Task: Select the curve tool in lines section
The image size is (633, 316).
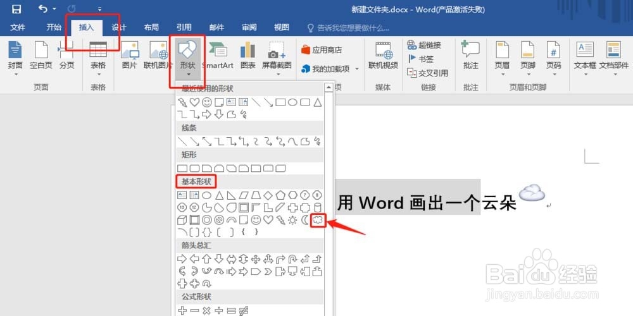Action: (292, 142)
